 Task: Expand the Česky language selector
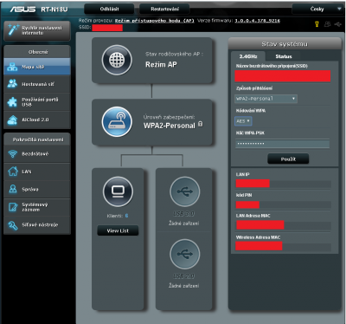click(317, 9)
